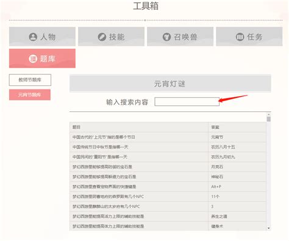289x241 pixels.
Task: Select the question about 森罗殿 NPC count
Action: (x=108, y=197)
